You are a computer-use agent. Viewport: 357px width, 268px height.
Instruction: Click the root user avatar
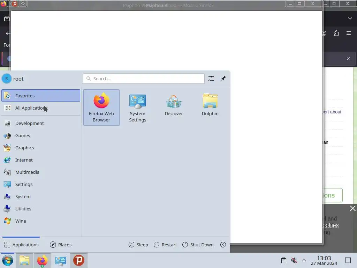click(7, 79)
